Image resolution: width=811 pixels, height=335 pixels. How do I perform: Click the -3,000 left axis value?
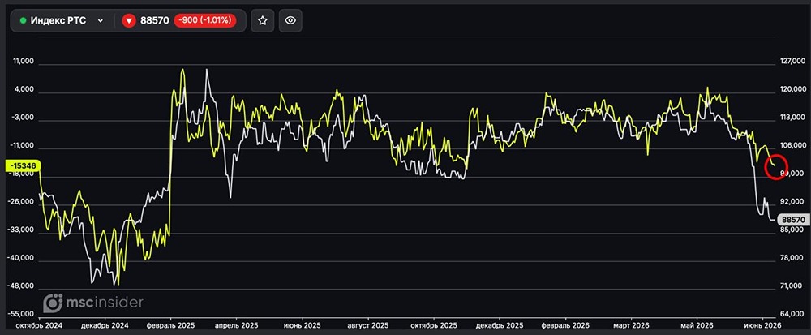[x=24, y=118]
